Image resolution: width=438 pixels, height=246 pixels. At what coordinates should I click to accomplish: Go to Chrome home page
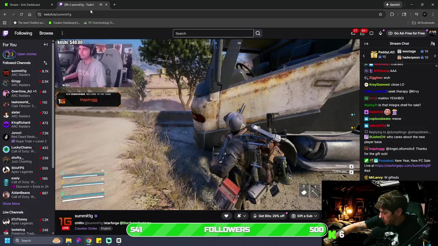coord(29,14)
